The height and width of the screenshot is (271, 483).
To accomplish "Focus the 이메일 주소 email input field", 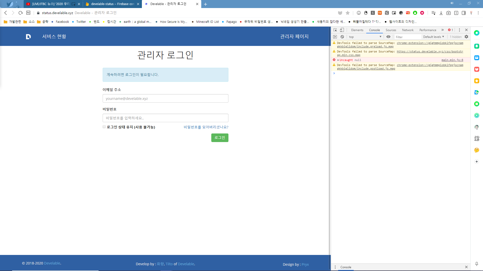I will pyautogui.click(x=165, y=98).
